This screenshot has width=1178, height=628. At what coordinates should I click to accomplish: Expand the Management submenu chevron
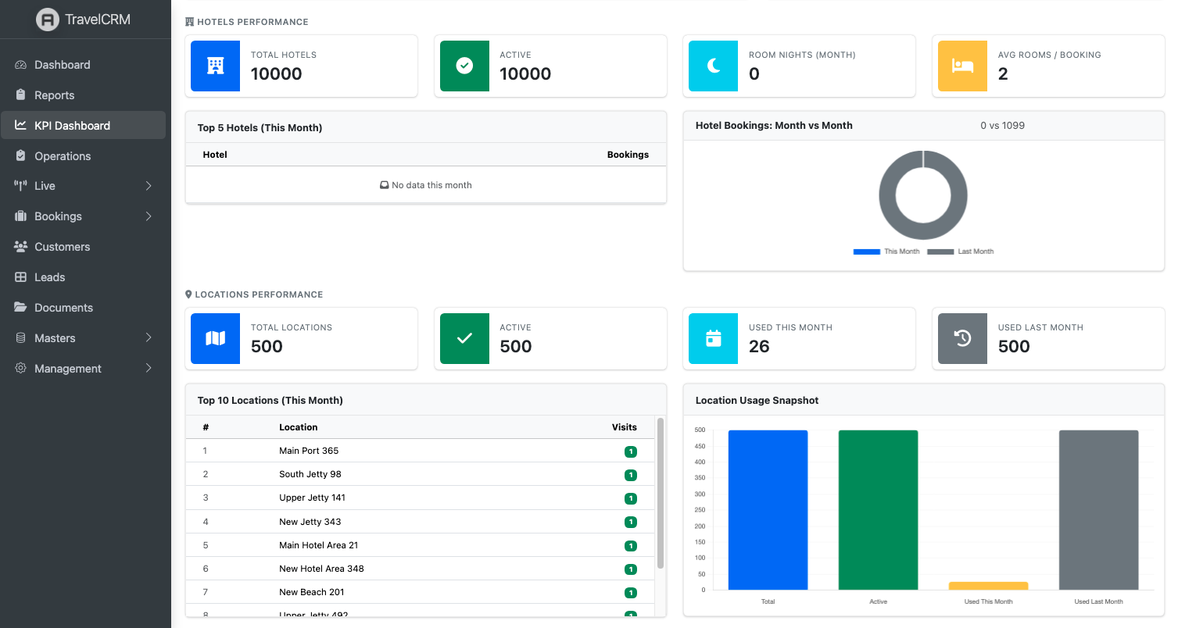[x=149, y=369]
